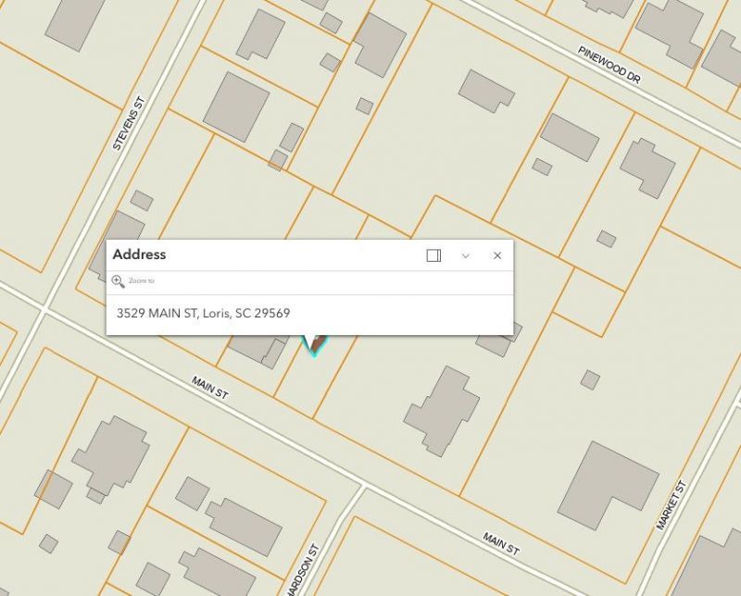This screenshot has height=596, width=741.
Task: Select the stepped building below the MAIN ST label
Action: click(x=111, y=454)
